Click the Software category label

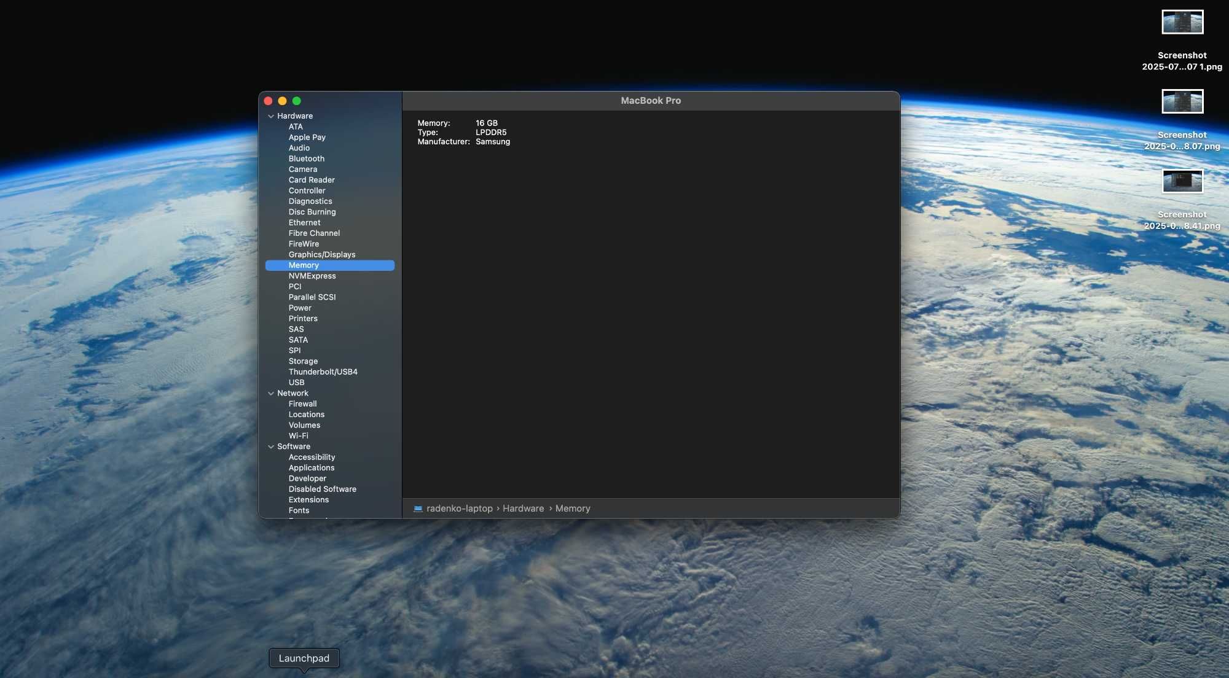tap(294, 447)
